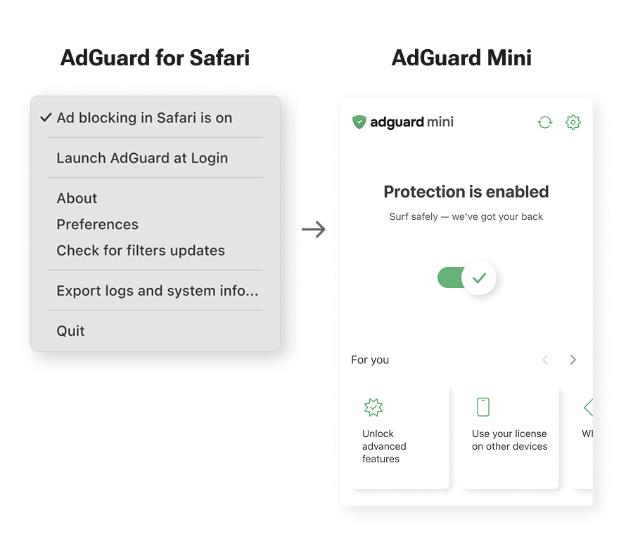Select Check for filters updates
Viewport: 633px width, 541px height.
pos(141,250)
